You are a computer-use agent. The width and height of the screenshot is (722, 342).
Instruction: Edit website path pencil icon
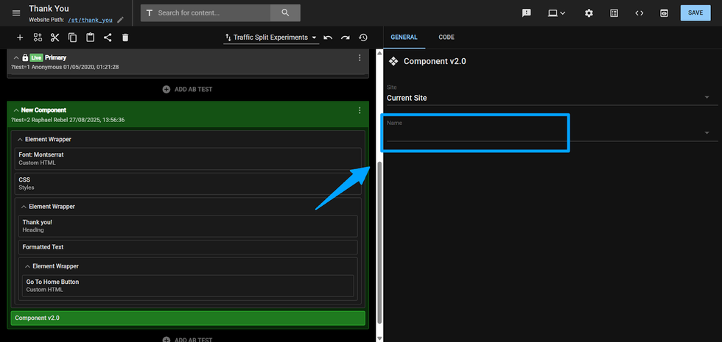click(x=120, y=21)
